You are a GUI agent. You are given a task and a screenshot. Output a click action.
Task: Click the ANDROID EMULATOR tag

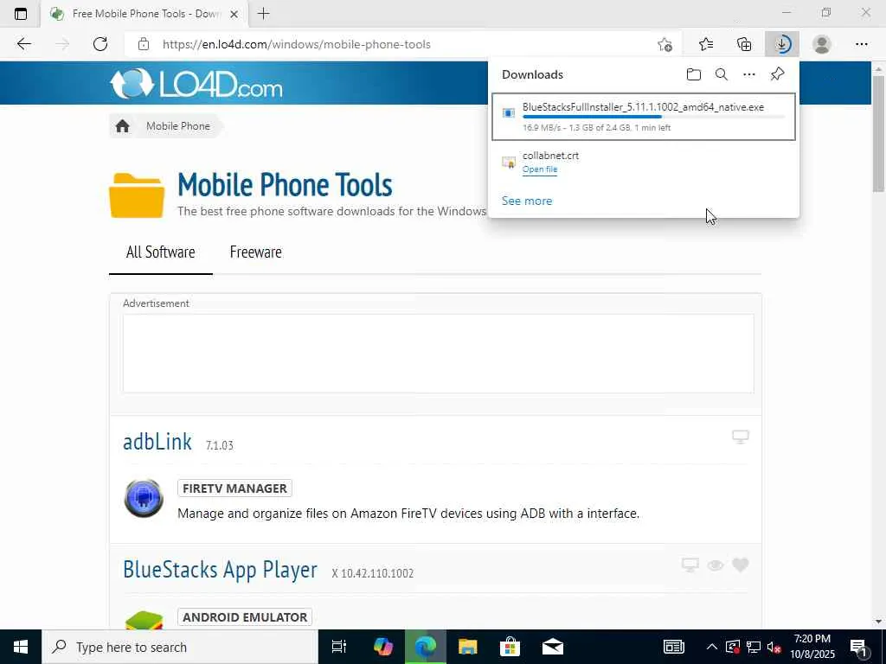click(x=245, y=617)
